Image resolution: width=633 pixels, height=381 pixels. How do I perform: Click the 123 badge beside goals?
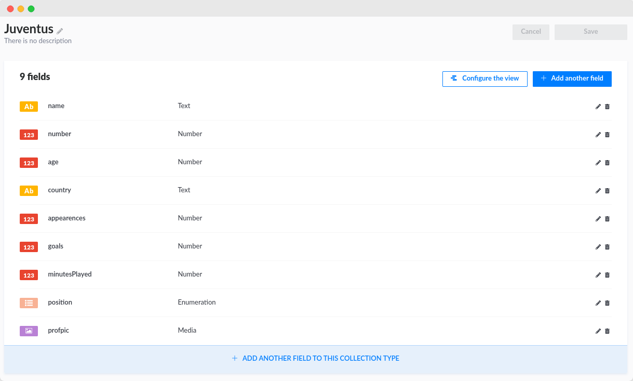click(x=29, y=247)
